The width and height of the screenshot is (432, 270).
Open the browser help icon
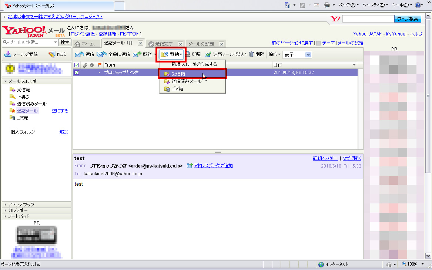(418, 5)
